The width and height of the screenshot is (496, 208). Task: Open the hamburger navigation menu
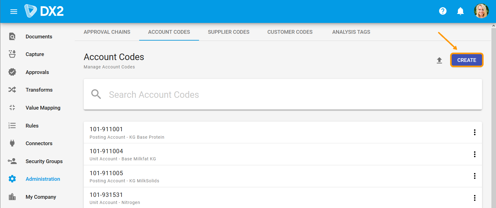coord(14,11)
